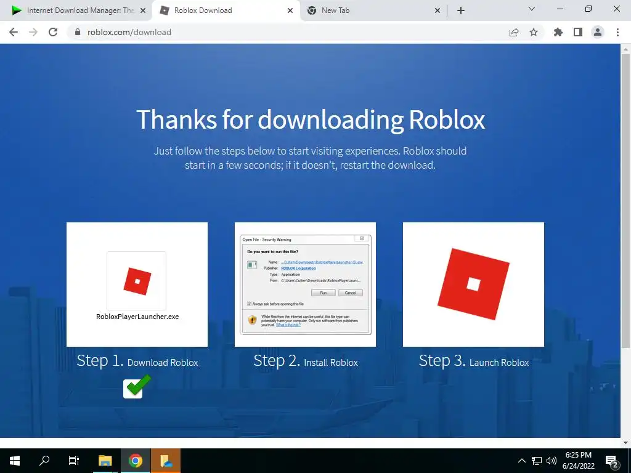Click the forward navigation arrow
The image size is (631, 473).
[33, 32]
